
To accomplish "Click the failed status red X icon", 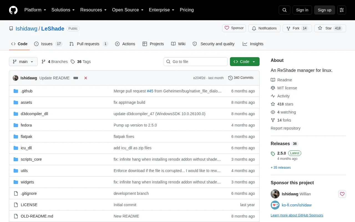I will pyautogui.click(x=86, y=78).
